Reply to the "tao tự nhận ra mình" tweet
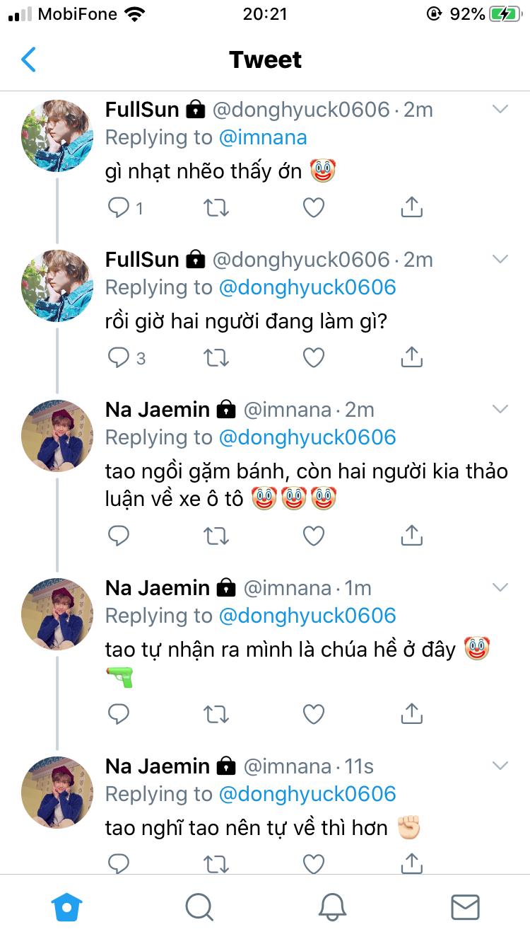 [x=119, y=714]
